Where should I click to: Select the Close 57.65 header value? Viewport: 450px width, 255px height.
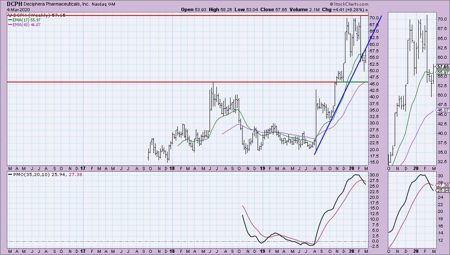tap(273, 9)
